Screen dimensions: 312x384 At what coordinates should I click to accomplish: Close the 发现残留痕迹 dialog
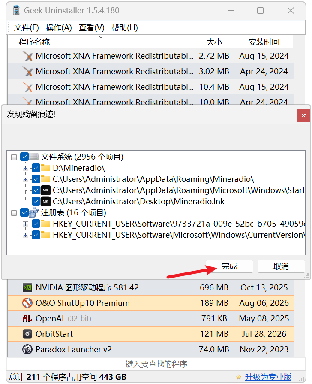[303, 115]
